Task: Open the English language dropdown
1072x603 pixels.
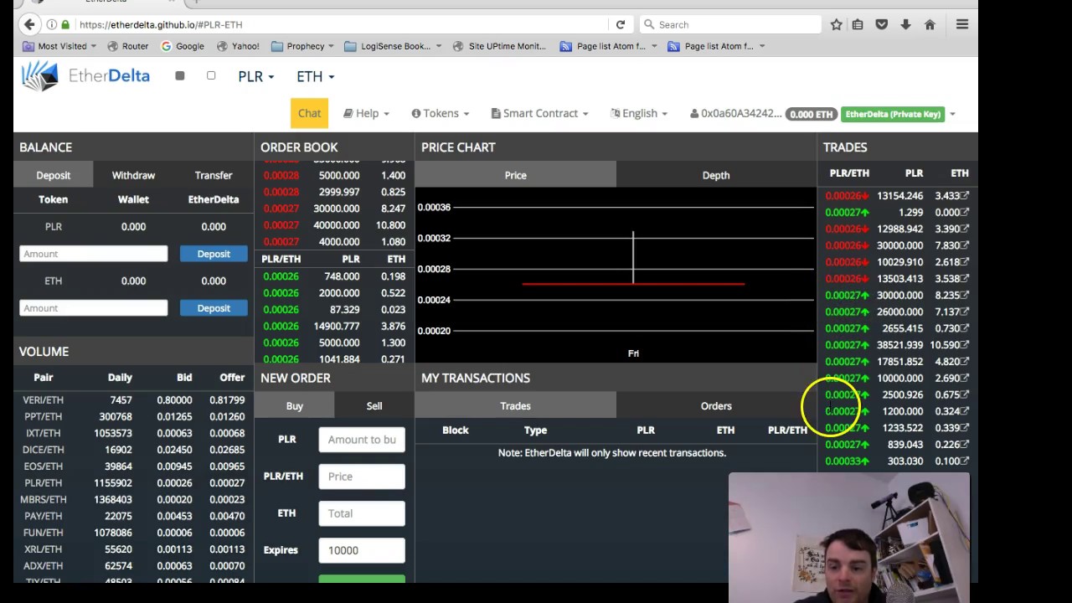Action: 639,113
